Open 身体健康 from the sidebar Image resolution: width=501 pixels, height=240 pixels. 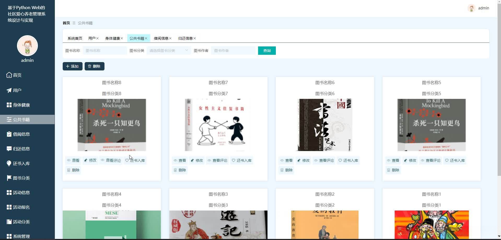point(21,105)
